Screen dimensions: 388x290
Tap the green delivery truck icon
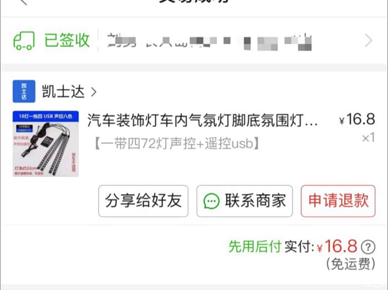(x=24, y=40)
